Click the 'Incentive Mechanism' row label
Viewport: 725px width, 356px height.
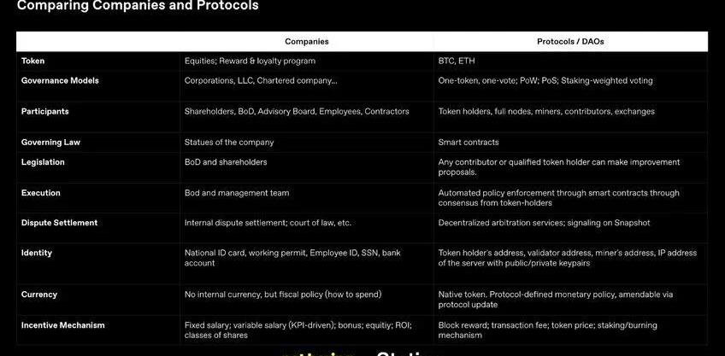pyautogui.click(x=63, y=325)
